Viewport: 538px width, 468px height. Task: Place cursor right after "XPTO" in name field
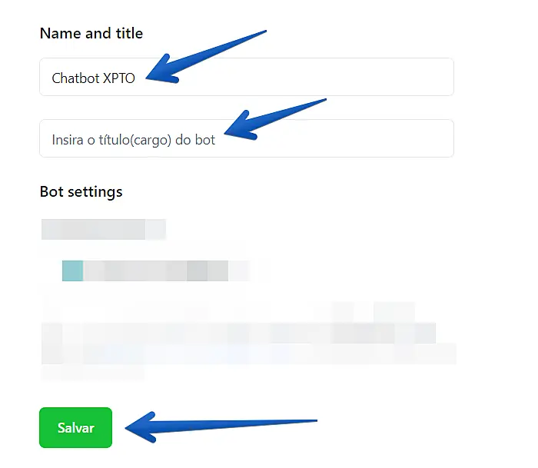point(137,78)
